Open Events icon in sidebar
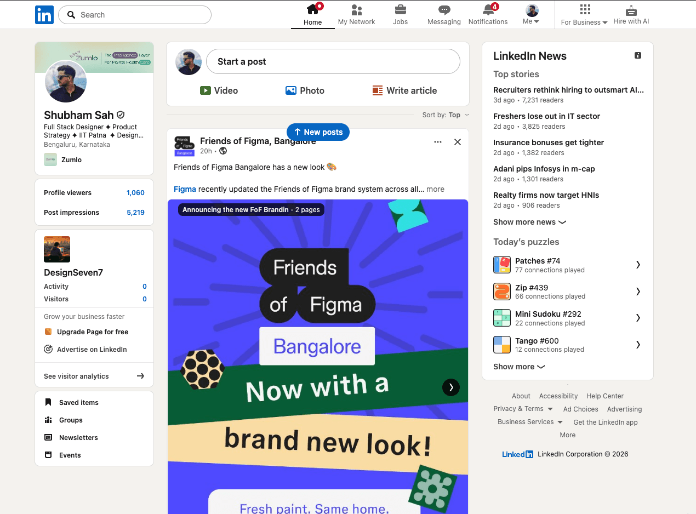Image resolution: width=696 pixels, height=514 pixels. pos(48,455)
